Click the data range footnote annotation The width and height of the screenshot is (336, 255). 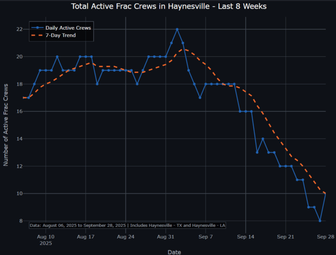click(127, 225)
